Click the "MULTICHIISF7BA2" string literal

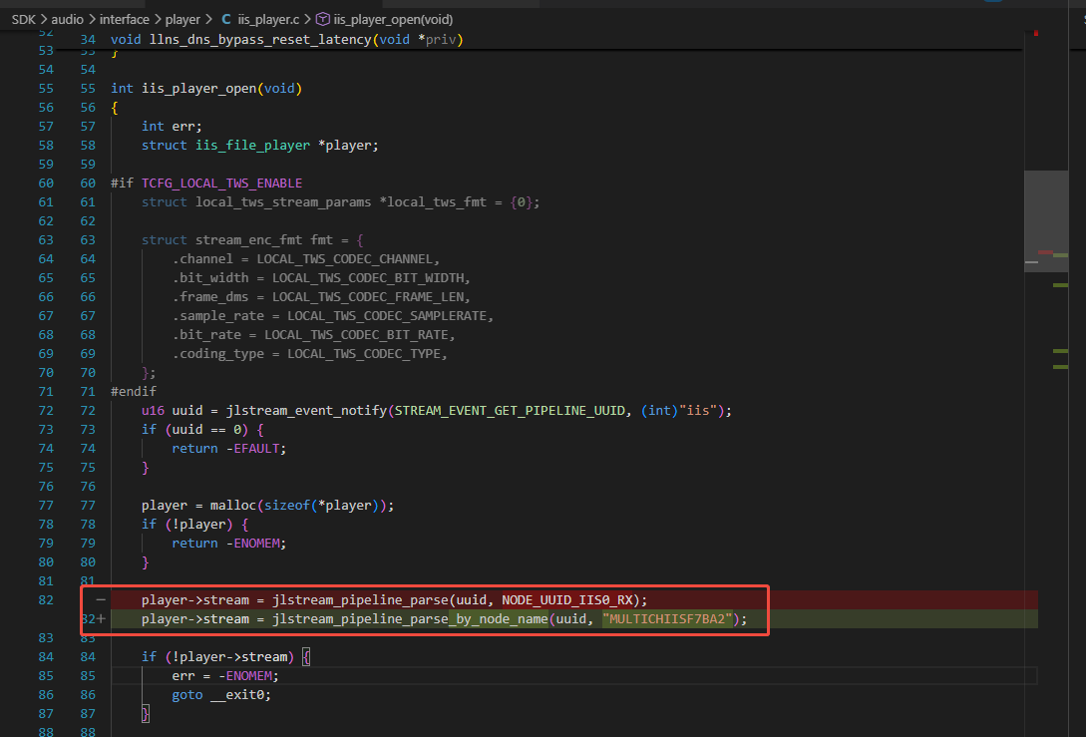click(x=668, y=618)
